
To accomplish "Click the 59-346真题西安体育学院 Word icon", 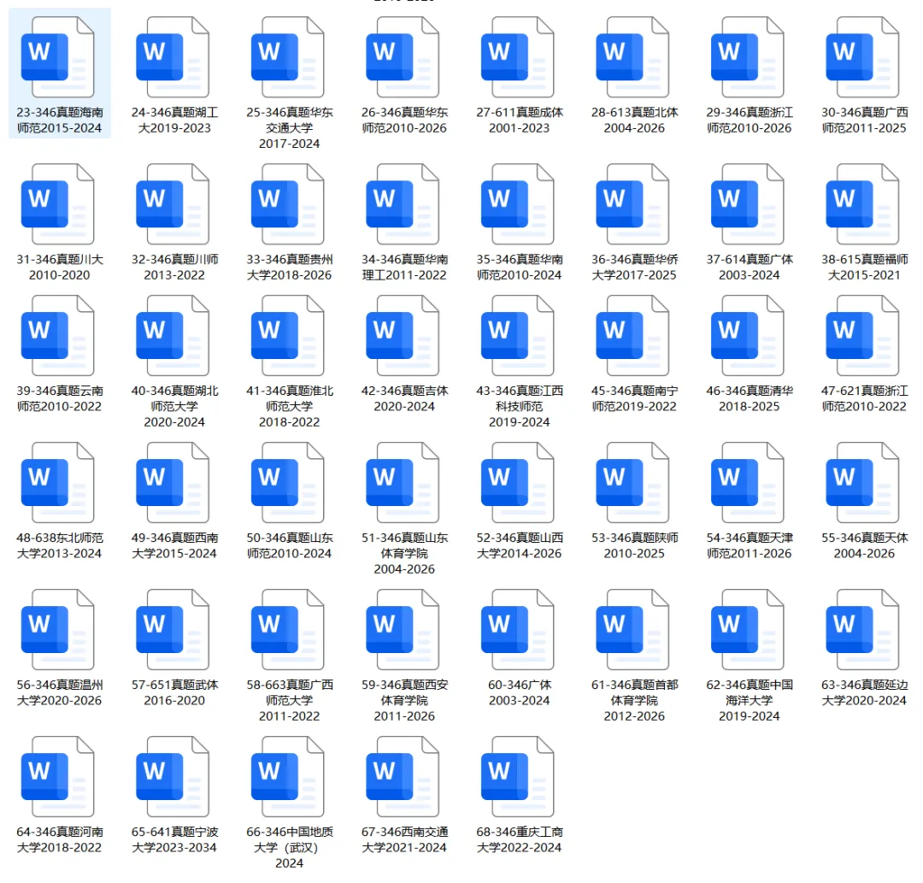I will pyautogui.click(x=403, y=630).
